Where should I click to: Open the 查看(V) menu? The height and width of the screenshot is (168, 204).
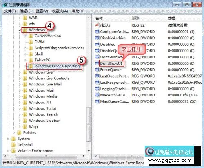tap(42, 11)
